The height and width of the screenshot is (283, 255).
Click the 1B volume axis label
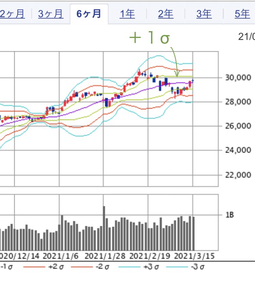tap(229, 215)
